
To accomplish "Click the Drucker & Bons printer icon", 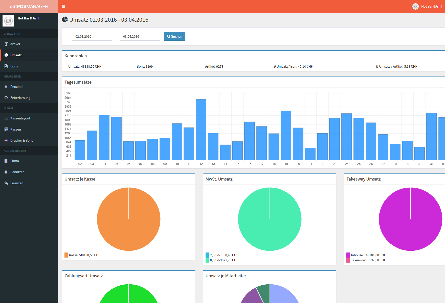I will 6,140.
